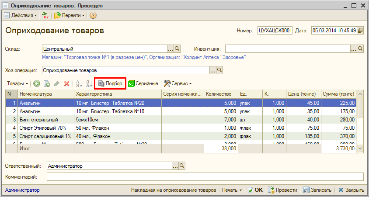Open the Действия menu
This screenshot has height=197, width=369.
21,15
